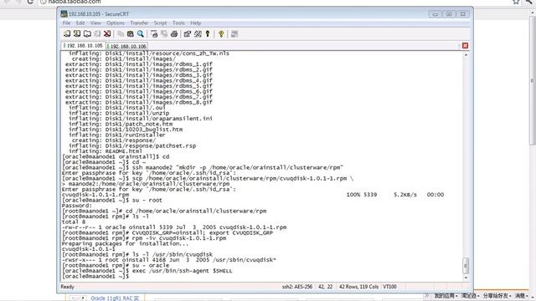Click the Connect toolbar icon

point(67,33)
